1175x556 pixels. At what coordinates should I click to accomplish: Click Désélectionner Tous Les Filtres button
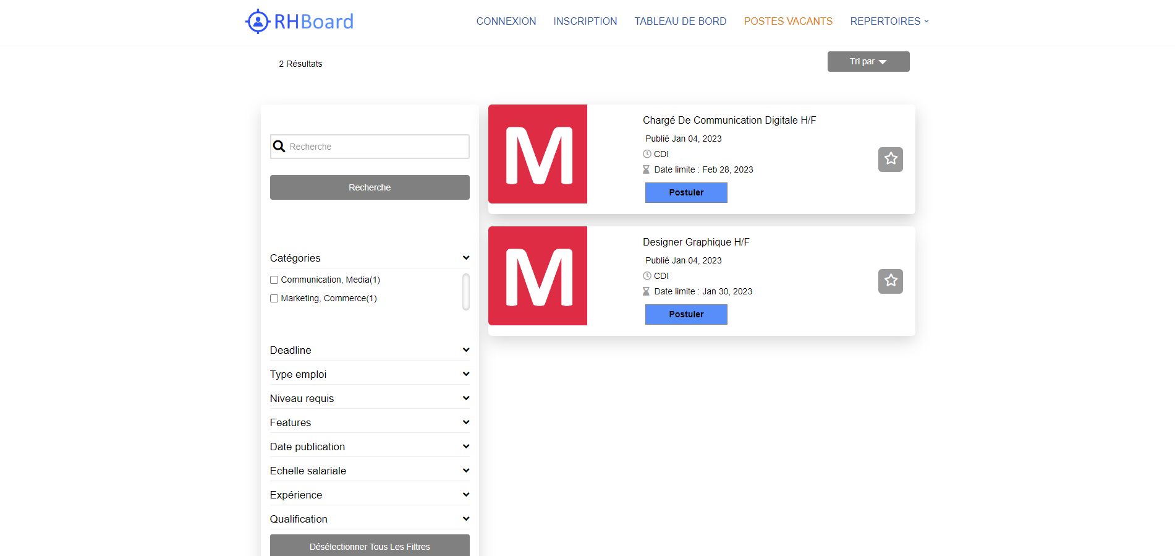[x=370, y=546]
